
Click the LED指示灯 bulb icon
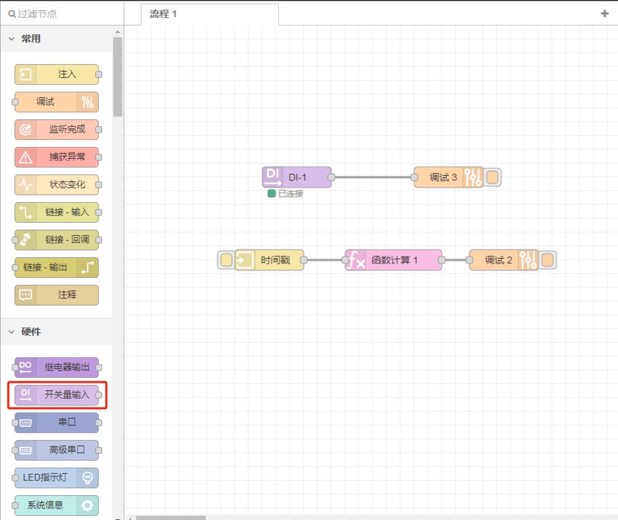(87, 478)
